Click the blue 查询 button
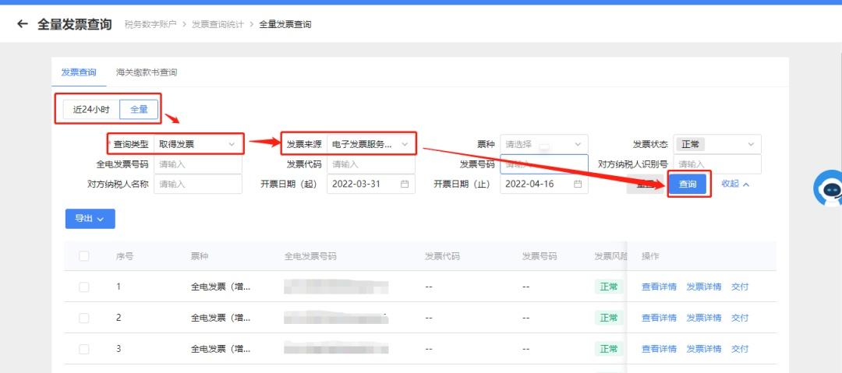The height and width of the screenshot is (373, 842). 688,185
